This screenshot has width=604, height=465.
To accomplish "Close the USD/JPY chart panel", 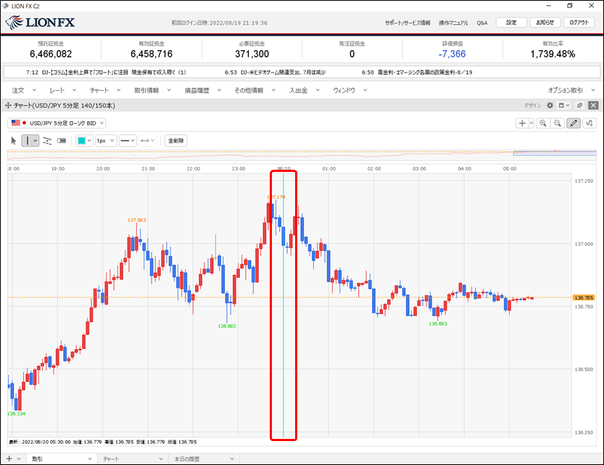I will 594,105.
